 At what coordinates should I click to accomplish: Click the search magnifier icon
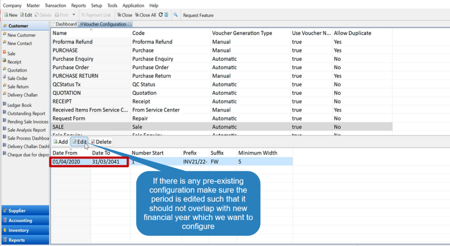point(175,14)
